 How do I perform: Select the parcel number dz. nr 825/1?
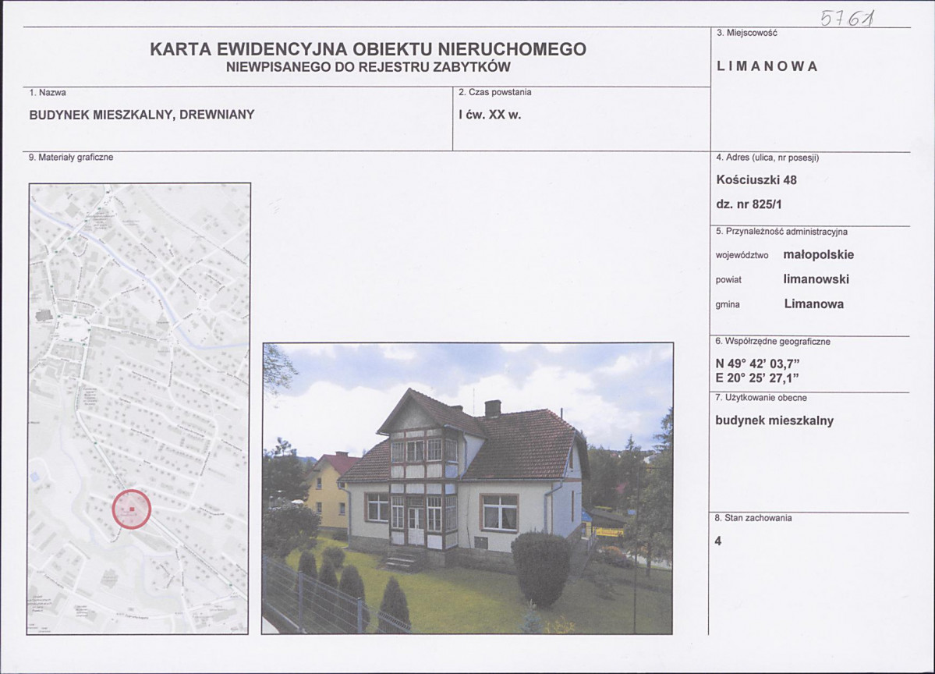click(x=749, y=204)
